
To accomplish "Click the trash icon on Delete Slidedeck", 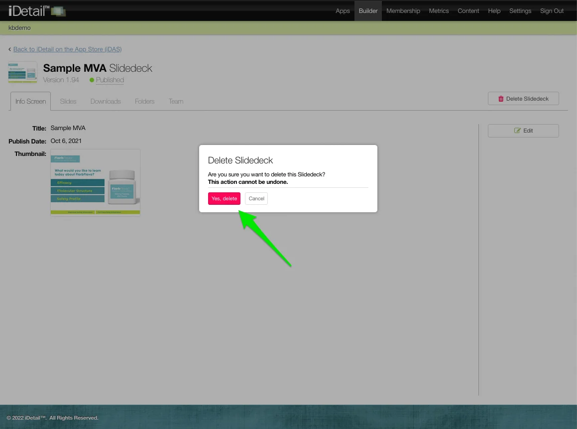I will pyautogui.click(x=500, y=99).
